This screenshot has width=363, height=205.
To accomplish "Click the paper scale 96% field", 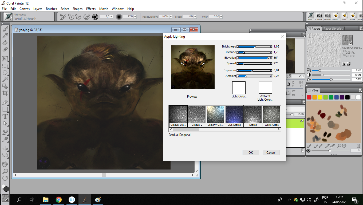I will pos(356,70).
